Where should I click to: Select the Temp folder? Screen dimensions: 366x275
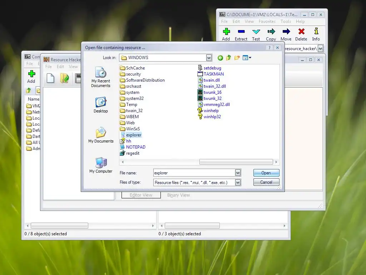(129, 105)
